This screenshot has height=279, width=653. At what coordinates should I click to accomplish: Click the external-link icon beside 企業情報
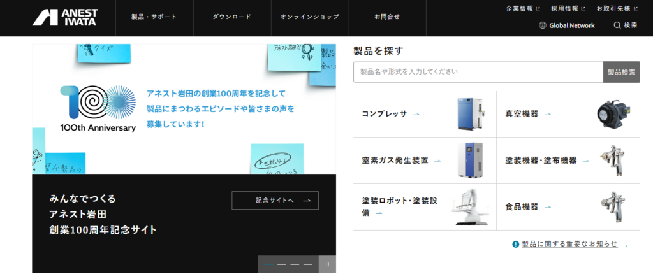coord(538,8)
